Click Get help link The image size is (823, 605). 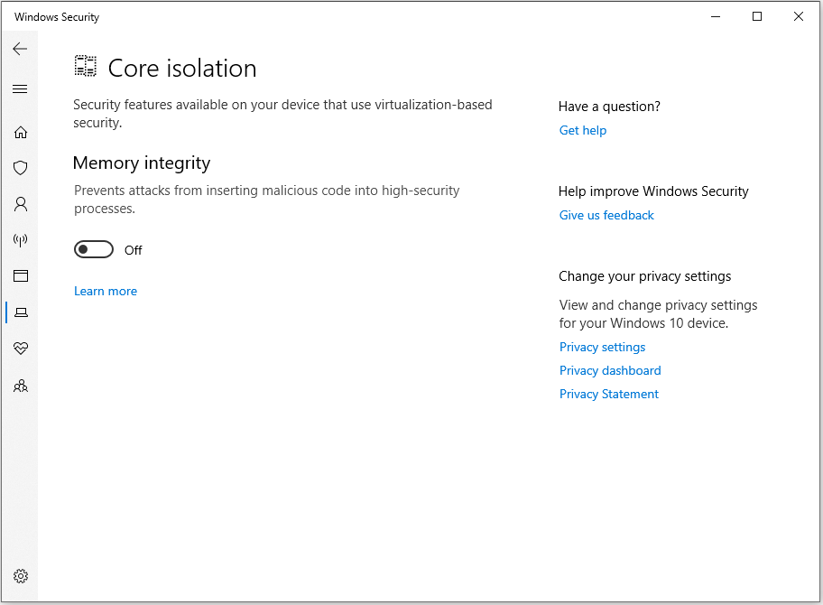coord(582,130)
